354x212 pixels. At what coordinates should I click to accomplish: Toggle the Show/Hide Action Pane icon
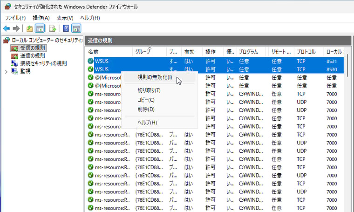(76, 28)
